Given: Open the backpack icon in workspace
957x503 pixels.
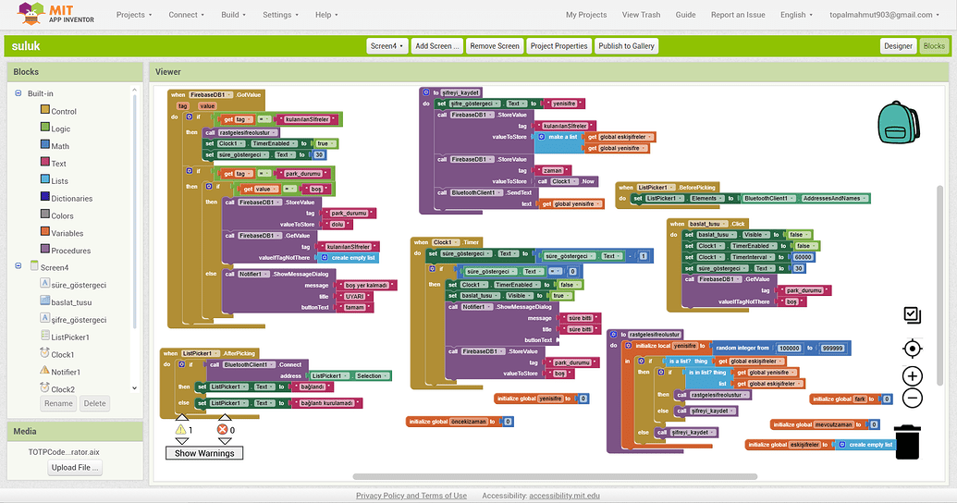Looking at the screenshot, I should pos(894,120).
